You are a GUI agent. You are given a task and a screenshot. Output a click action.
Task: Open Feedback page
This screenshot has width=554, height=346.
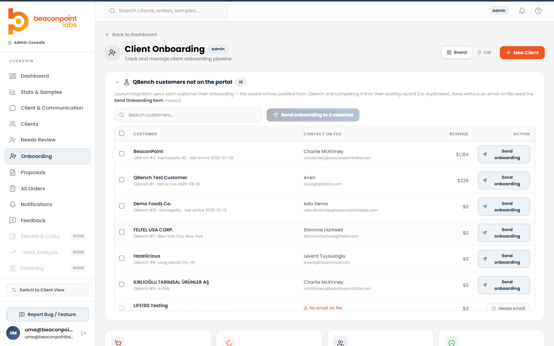point(48,221)
